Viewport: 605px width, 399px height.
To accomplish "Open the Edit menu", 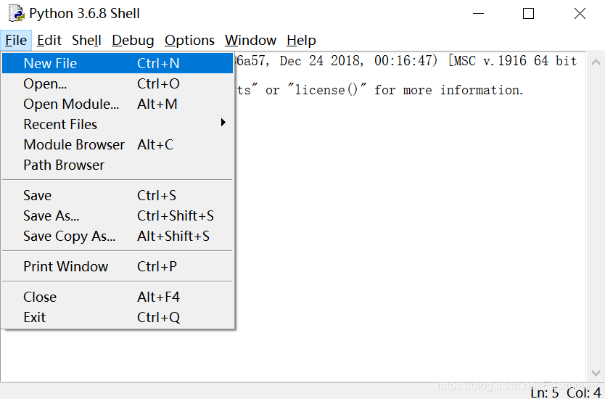I will point(49,41).
